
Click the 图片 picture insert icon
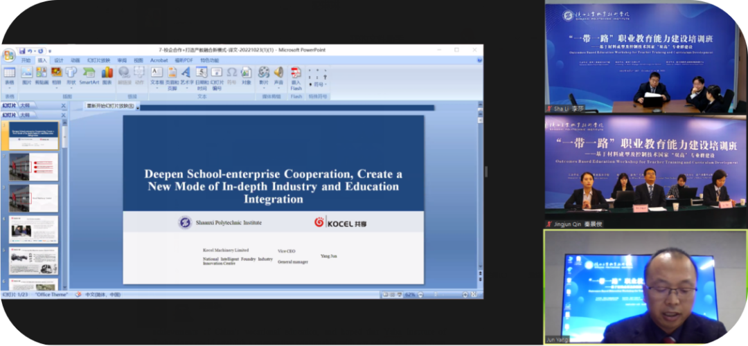[x=26, y=73]
